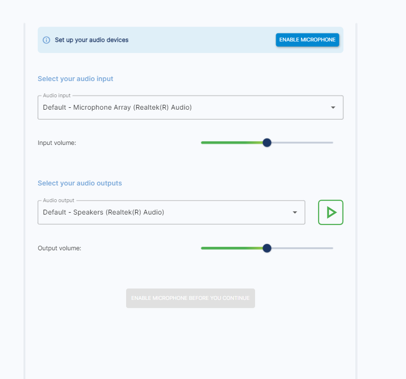406x379 pixels.
Task: Click the 'Select your audio input' heading
Action: [x=75, y=79]
